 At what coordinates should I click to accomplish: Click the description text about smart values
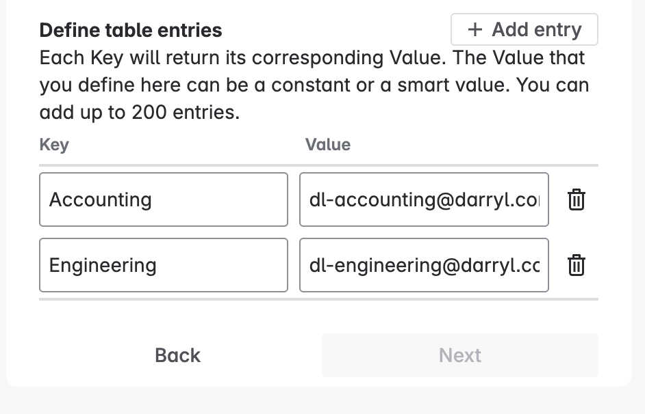pyautogui.click(x=314, y=85)
